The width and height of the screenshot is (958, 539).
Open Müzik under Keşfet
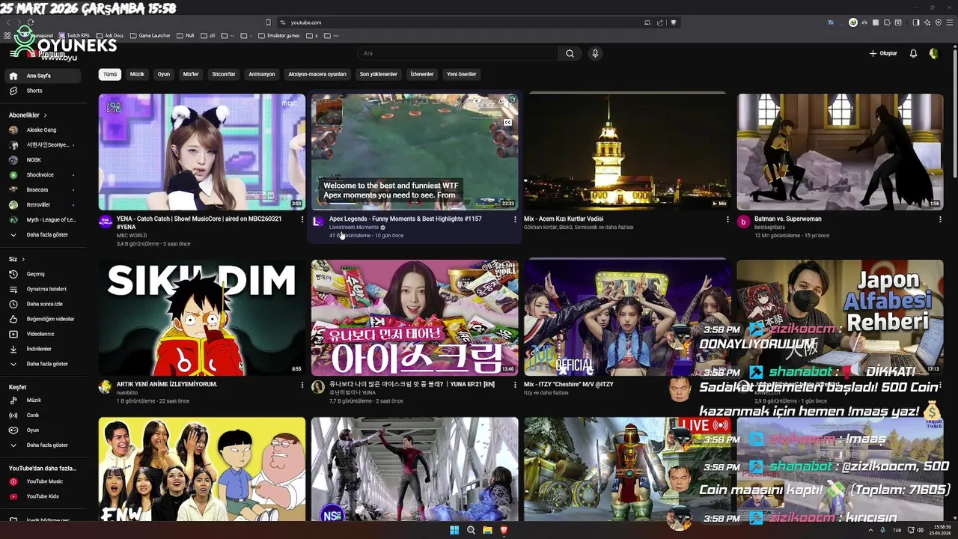pyautogui.click(x=43, y=401)
